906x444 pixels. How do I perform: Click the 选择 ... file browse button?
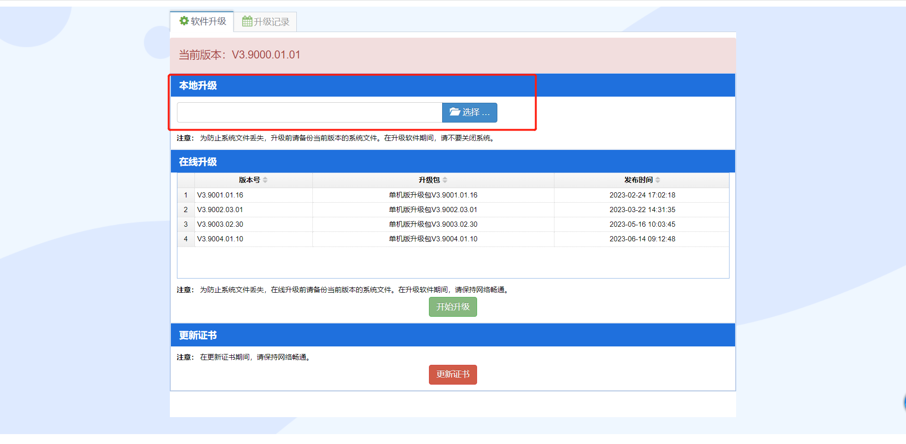(x=470, y=112)
